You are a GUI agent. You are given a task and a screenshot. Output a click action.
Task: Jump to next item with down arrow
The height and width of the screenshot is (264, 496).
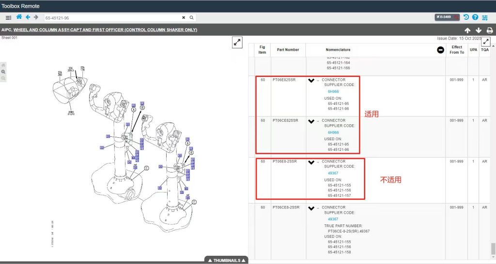click(479, 30)
